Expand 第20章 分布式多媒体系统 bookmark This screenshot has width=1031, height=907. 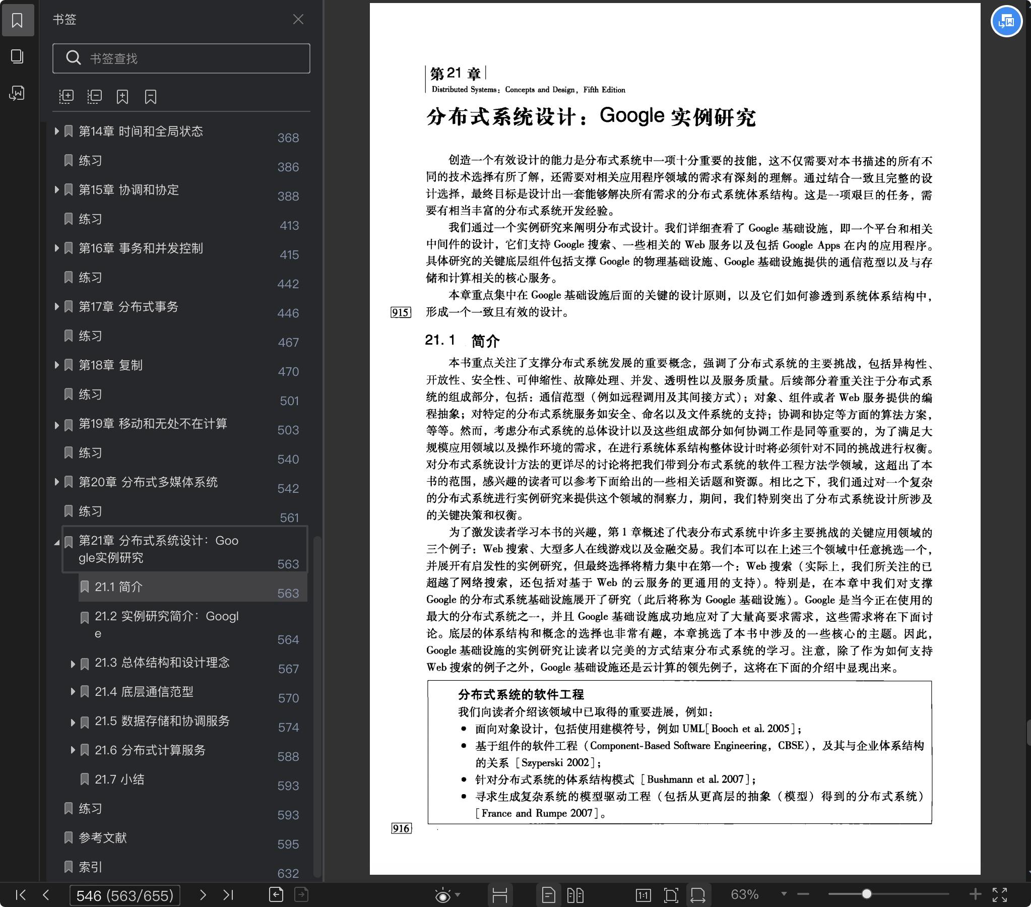pyautogui.click(x=56, y=482)
